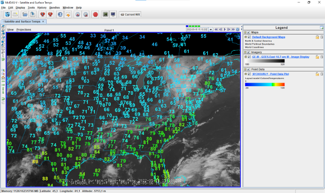Float the Legend panel using corner icon
Screen dimensions: 325x193
coord(321,27)
